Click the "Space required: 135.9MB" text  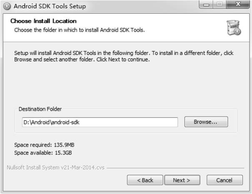[45, 145]
